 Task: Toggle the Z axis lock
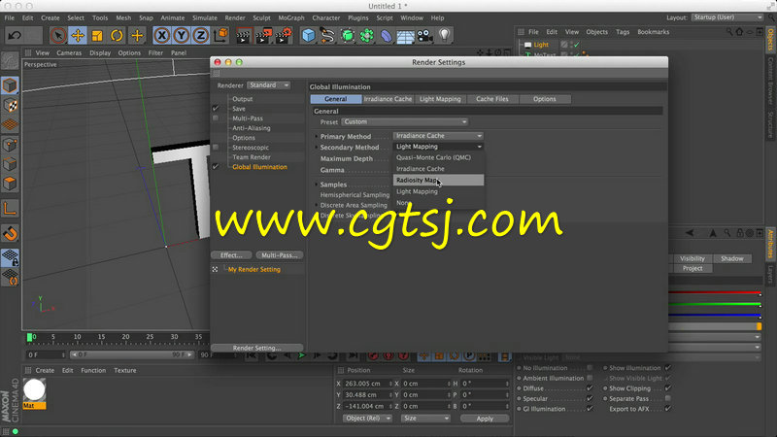coord(200,35)
